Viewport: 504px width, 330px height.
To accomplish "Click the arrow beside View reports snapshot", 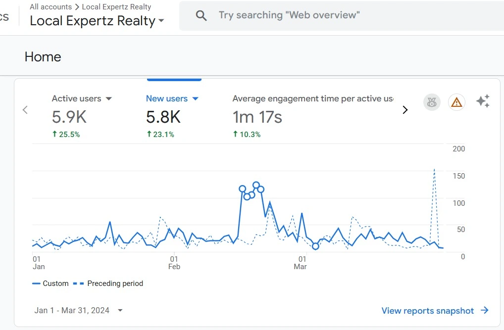I will coord(485,310).
